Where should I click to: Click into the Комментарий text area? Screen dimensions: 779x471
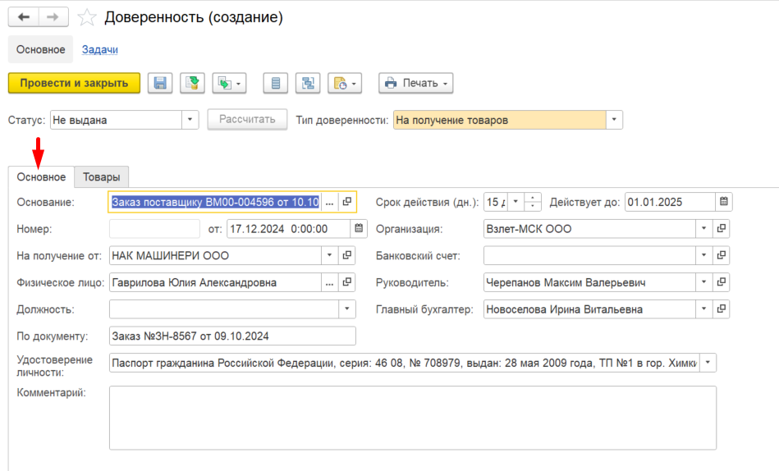[413, 418]
